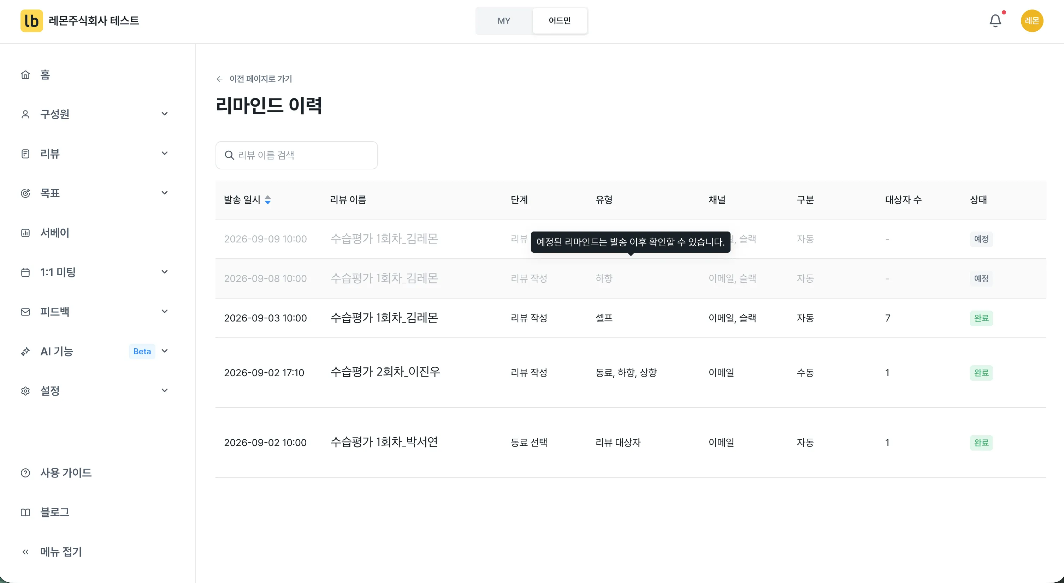Image resolution: width=1064 pixels, height=583 pixels.
Task: Open 수습평가 2회차_이진우 row
Action: 631,373
